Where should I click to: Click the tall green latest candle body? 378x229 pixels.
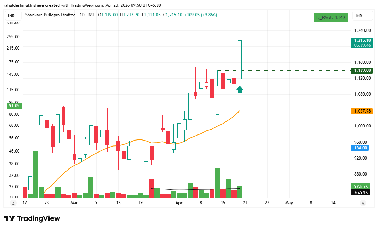240,59
